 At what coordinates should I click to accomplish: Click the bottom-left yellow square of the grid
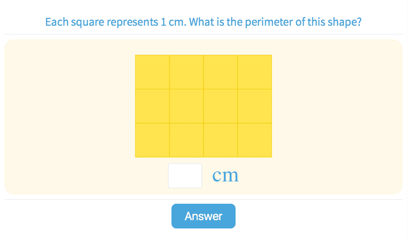(x=152, y=140)
